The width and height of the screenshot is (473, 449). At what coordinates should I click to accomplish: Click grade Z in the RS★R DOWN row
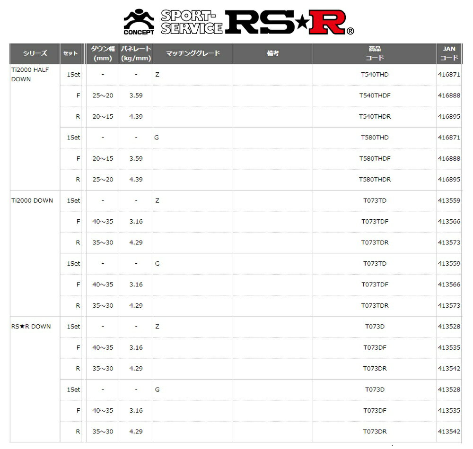(x=157, y=327)
